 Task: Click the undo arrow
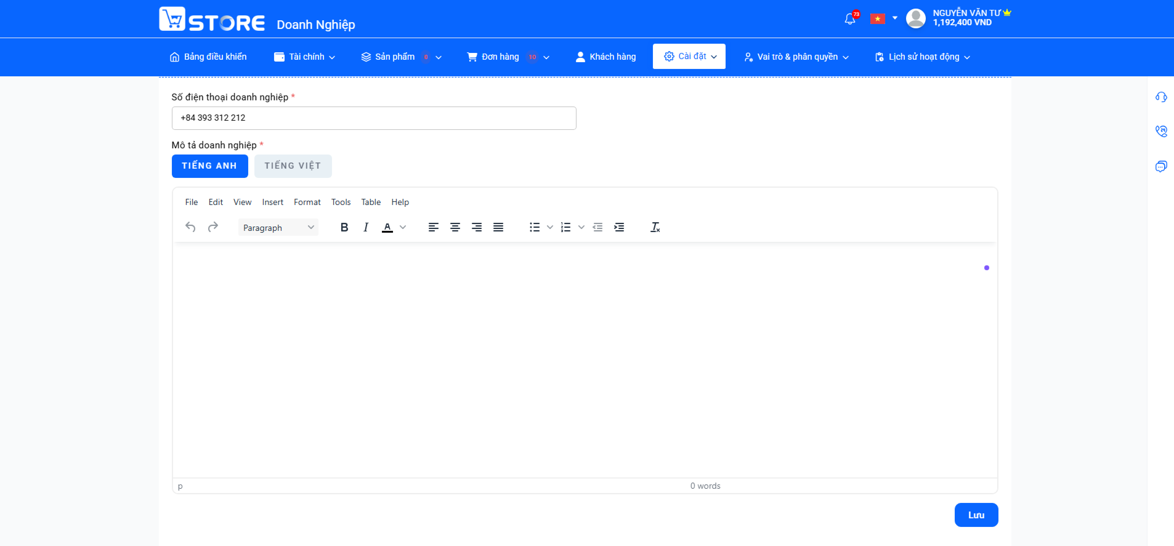click(x=191, y=227)
